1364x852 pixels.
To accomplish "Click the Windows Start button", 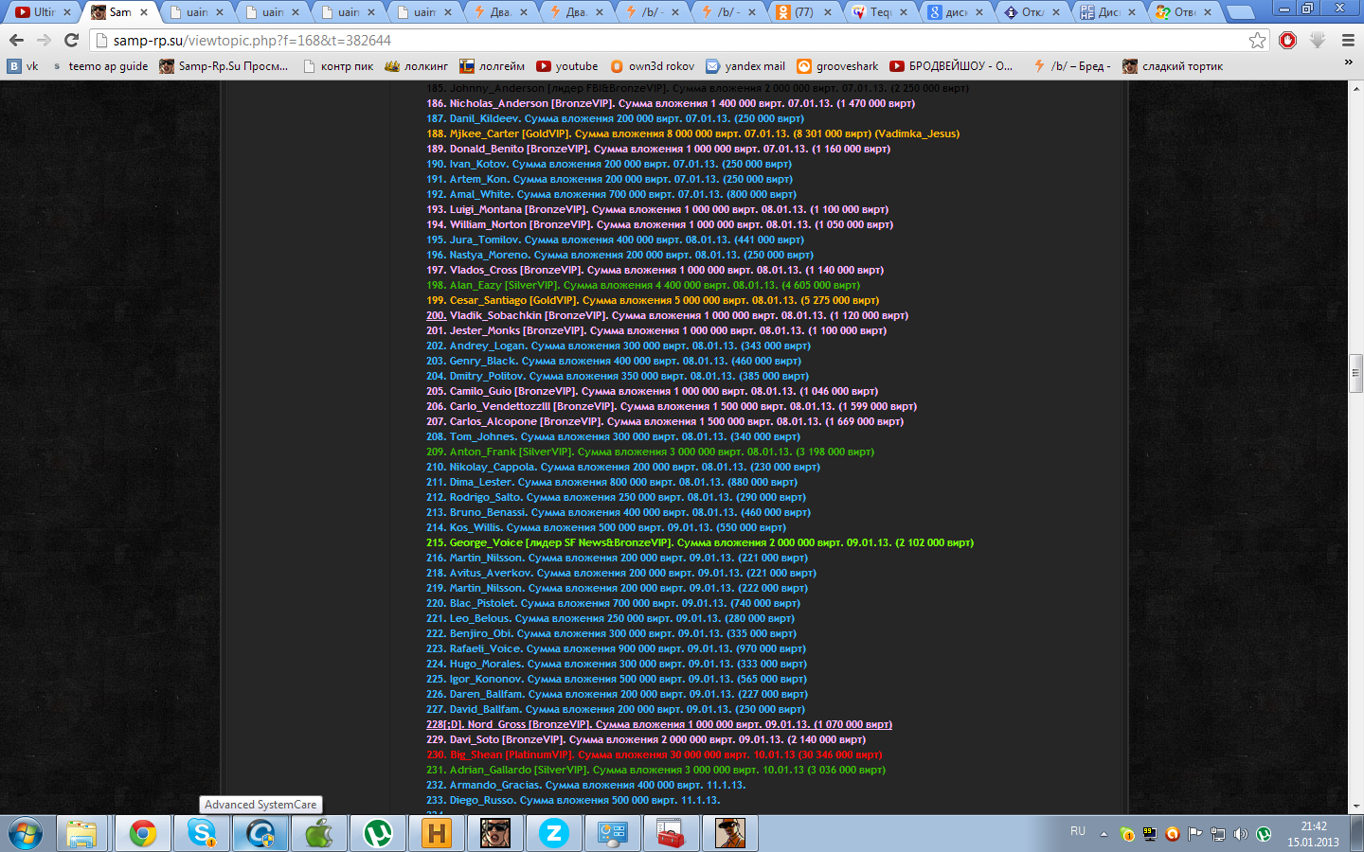I will pyautogui.click(x=26, y=833).
